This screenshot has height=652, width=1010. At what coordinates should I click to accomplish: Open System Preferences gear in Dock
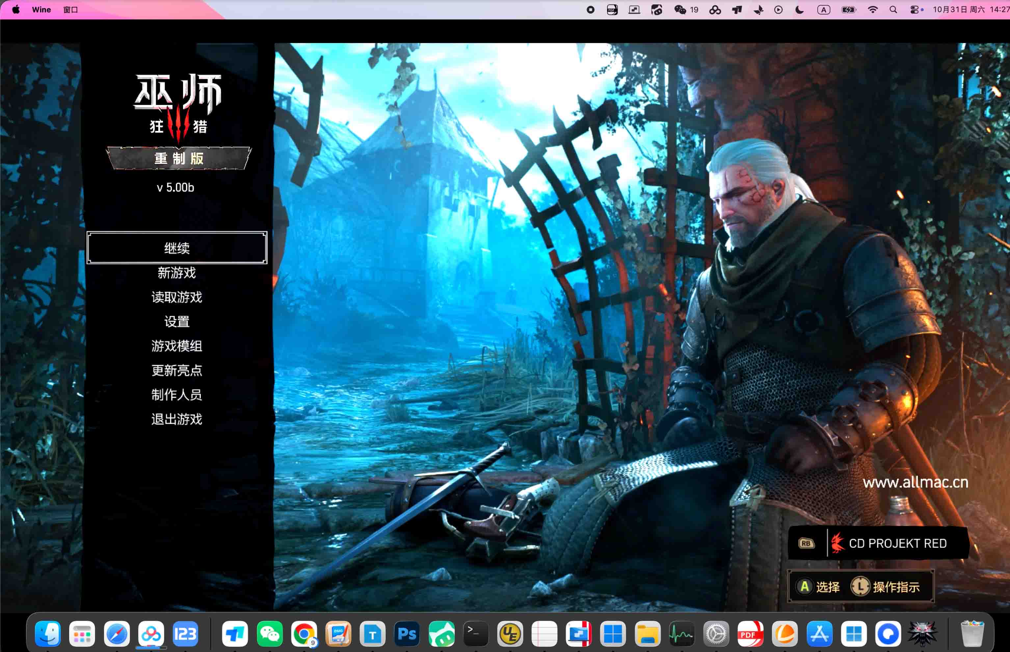pyautogui.click(x=716, y=634)
